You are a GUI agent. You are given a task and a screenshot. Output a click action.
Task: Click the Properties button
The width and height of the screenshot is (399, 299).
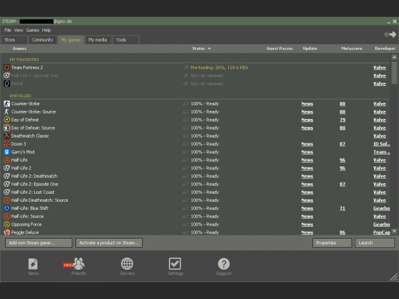[332, 243]
